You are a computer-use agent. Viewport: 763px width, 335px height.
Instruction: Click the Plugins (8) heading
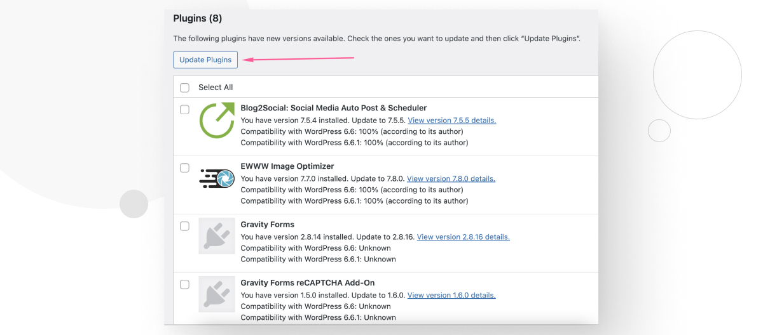tap(197, 18)
